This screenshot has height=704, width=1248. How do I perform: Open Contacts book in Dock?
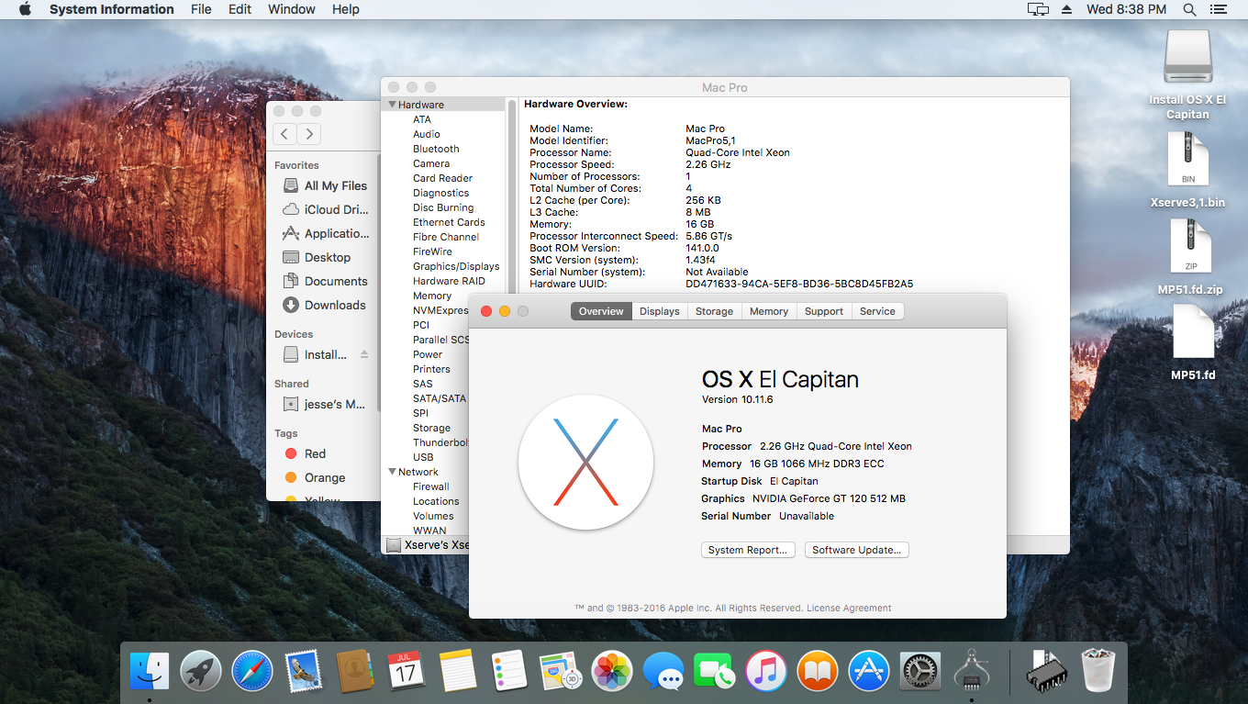pyautogui.click(x=354, y=671)
